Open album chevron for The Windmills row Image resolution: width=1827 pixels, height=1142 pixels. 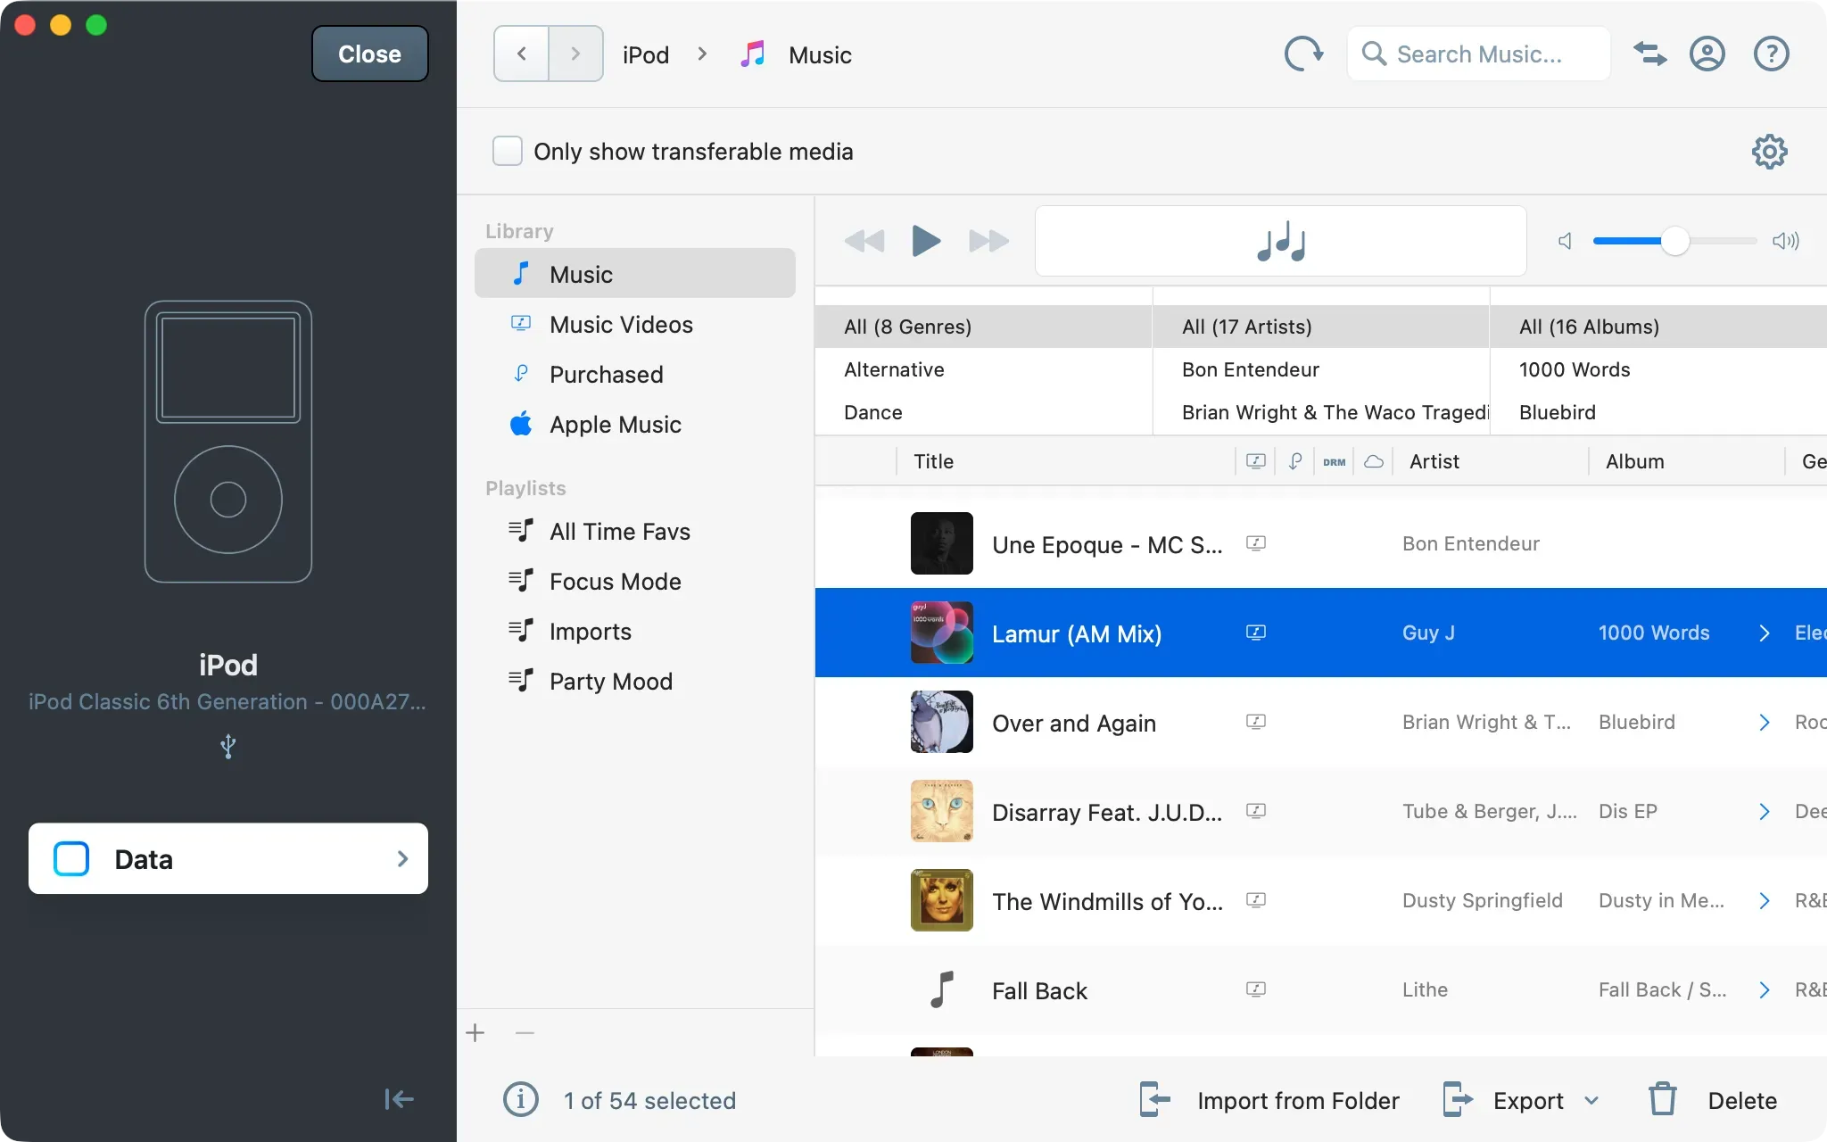1764,900
